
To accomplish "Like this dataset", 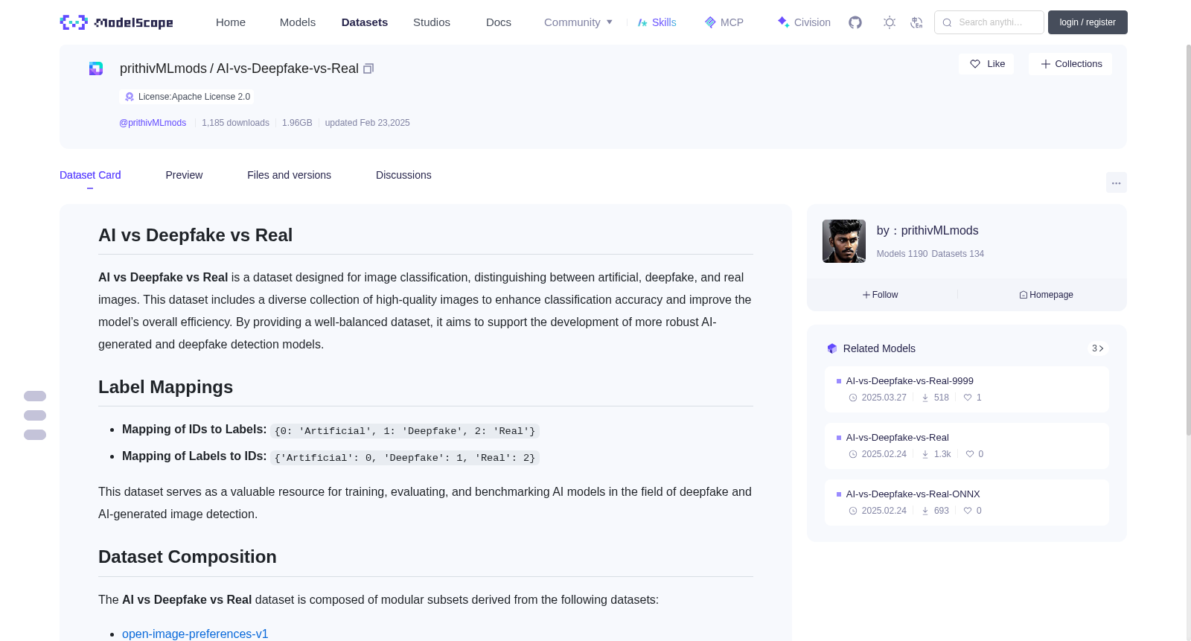I will coord(987,64).
